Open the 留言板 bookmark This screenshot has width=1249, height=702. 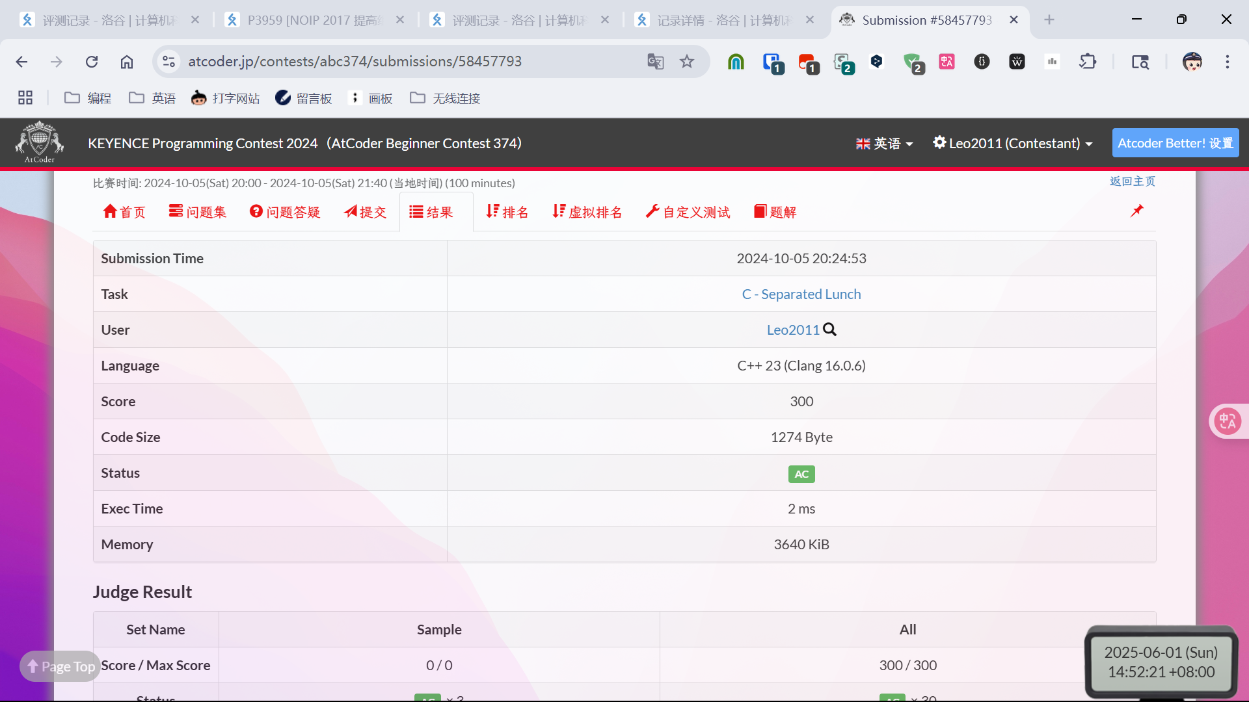point(304,98)
